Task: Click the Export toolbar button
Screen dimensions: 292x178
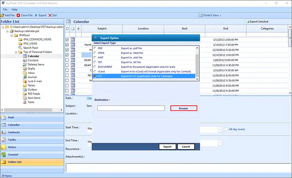Action: (x=41, y=15)
